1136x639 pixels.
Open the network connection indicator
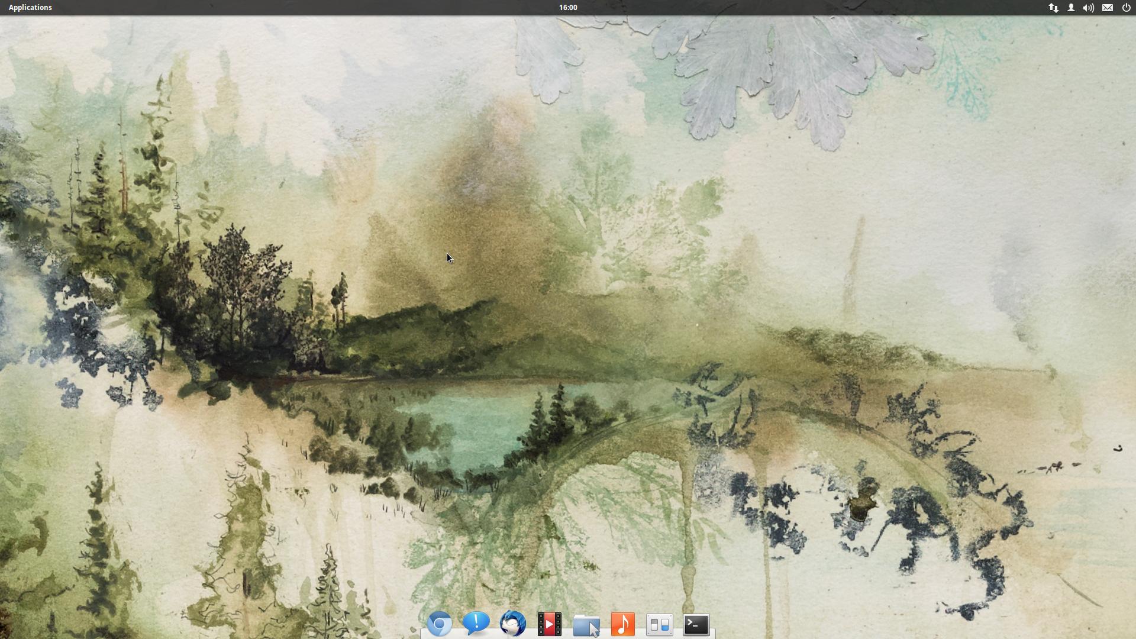(x=1053, y=8)
